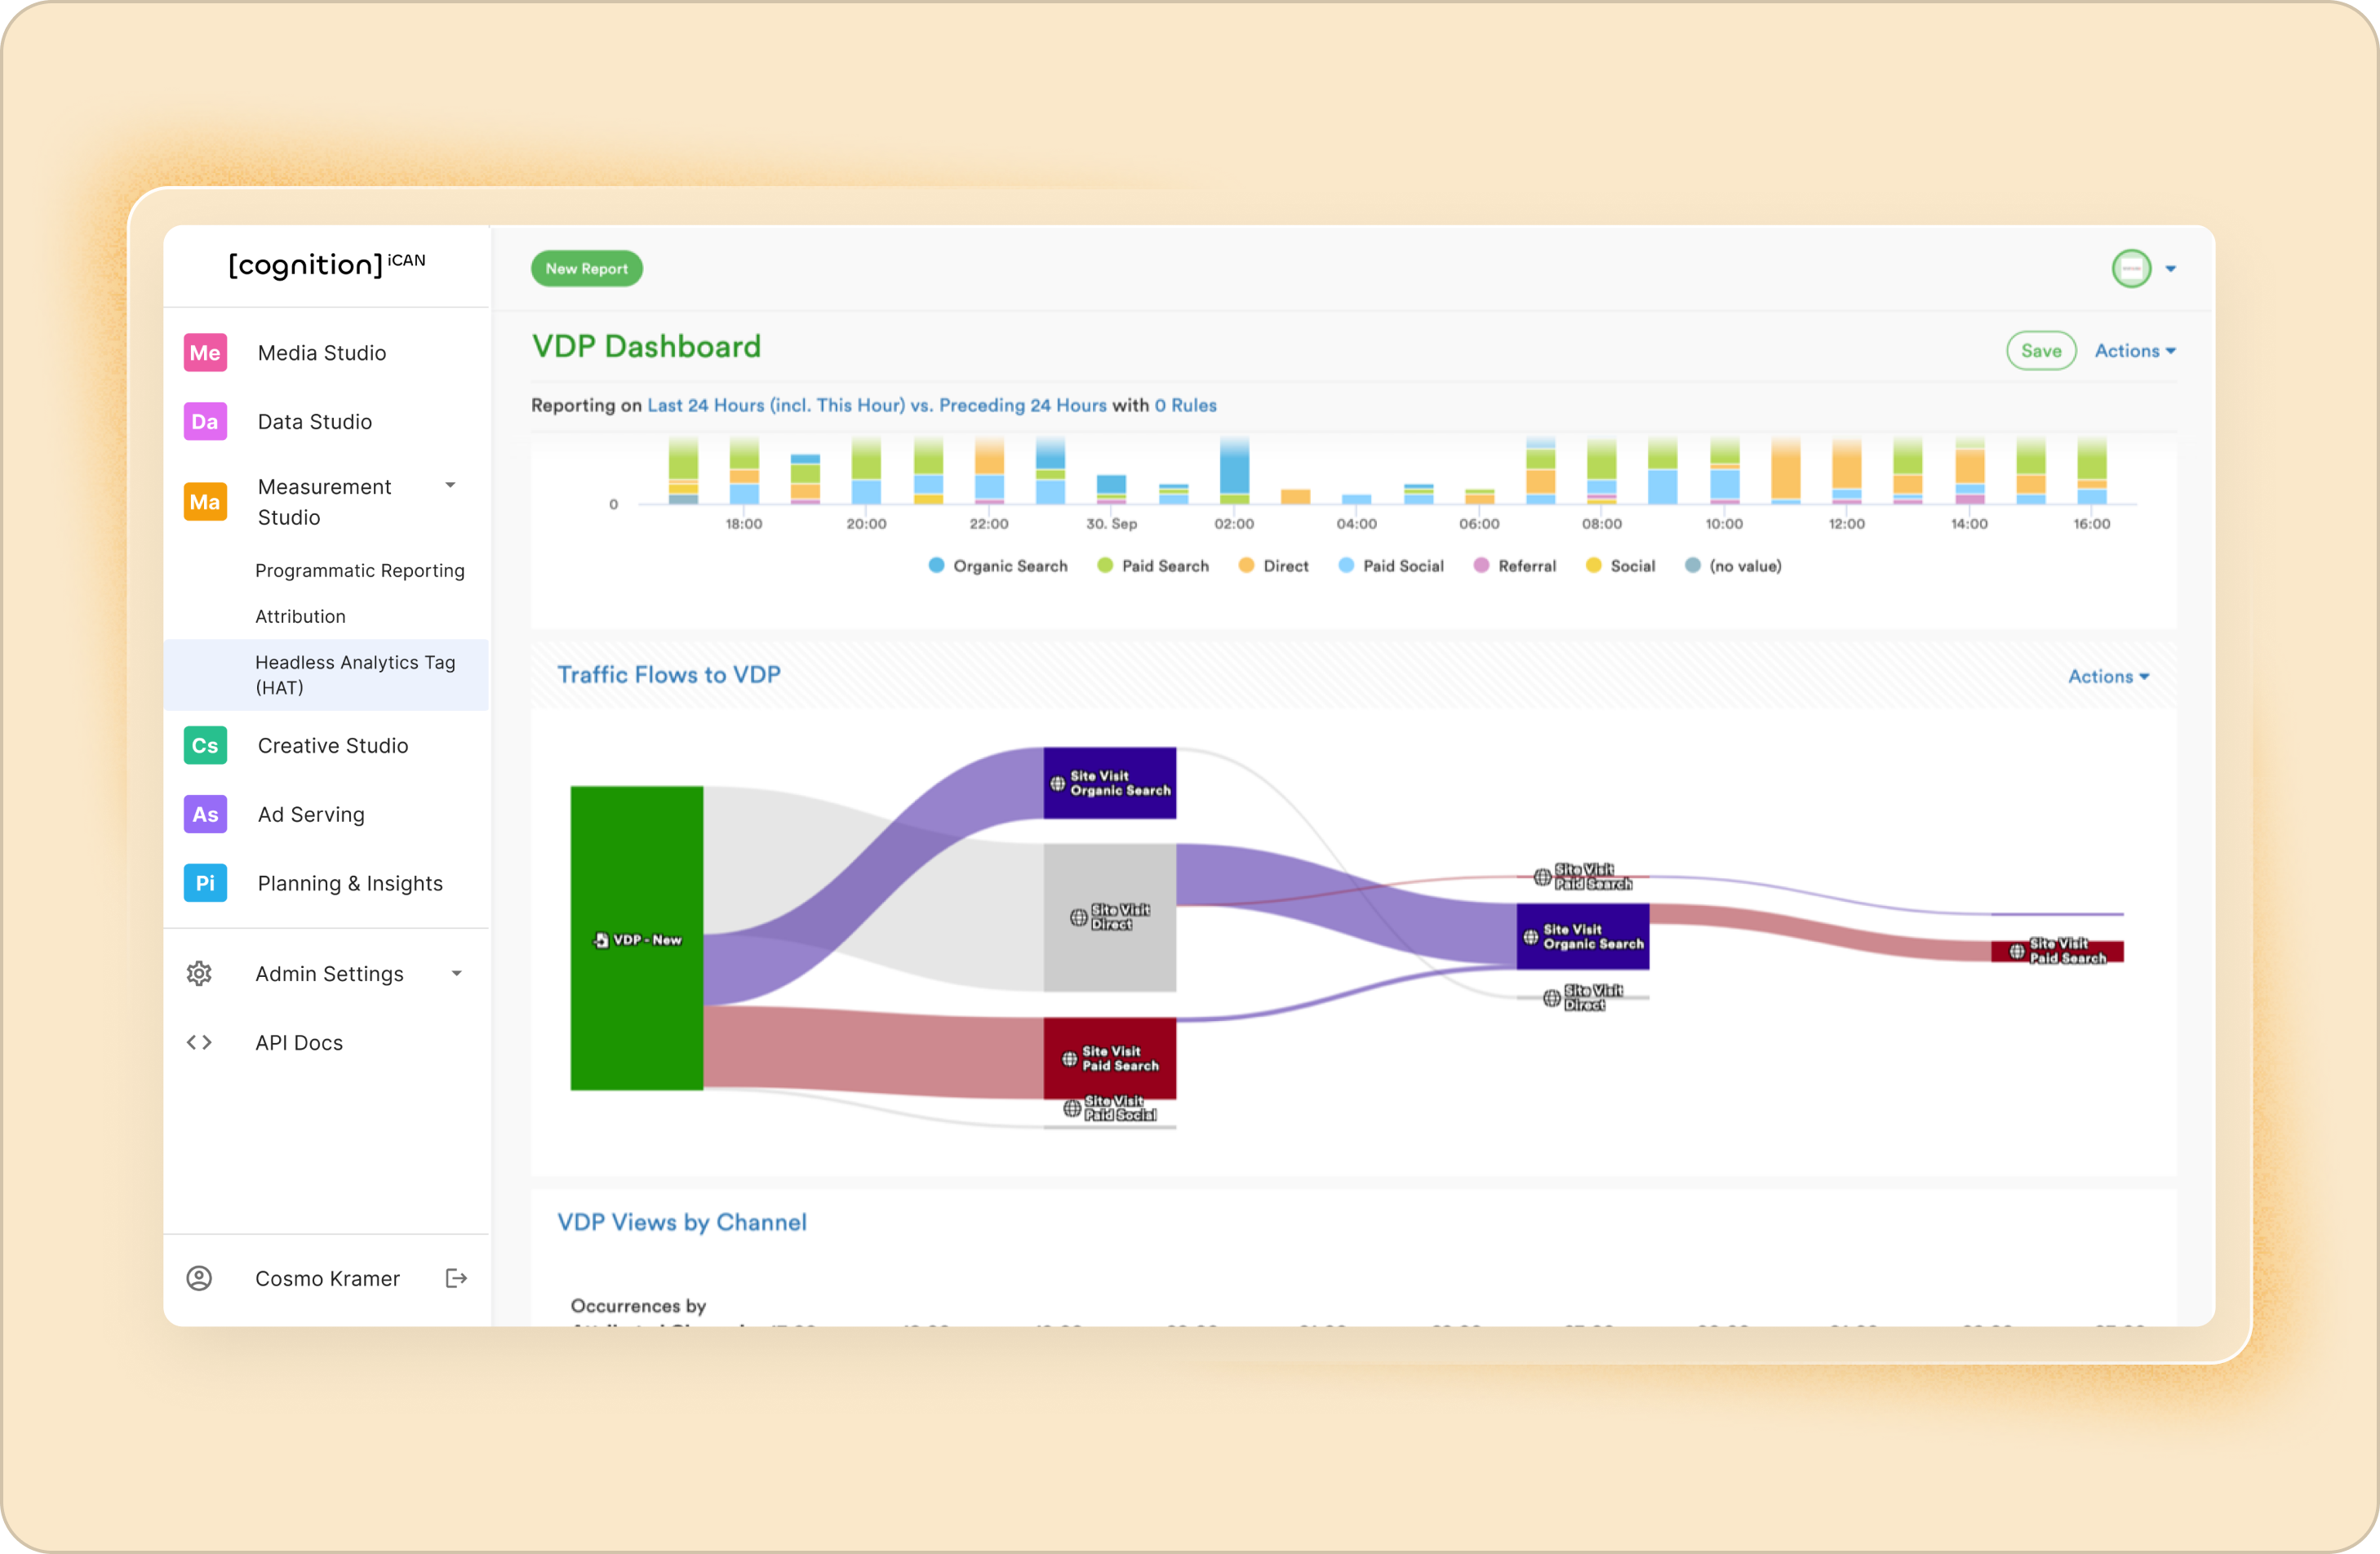Toggle Organic Search legend series

[x=998, y=566]
